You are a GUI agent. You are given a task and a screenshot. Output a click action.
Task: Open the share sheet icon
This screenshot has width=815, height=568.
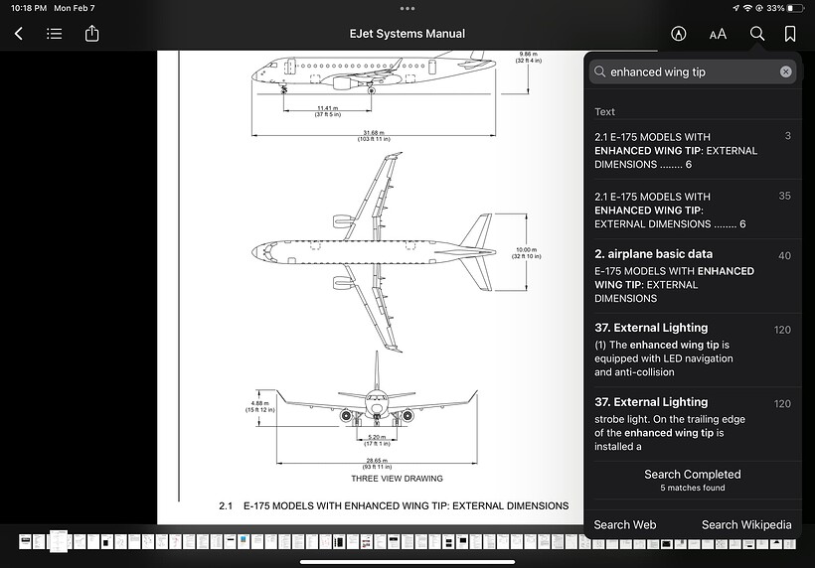pos(91,33)
